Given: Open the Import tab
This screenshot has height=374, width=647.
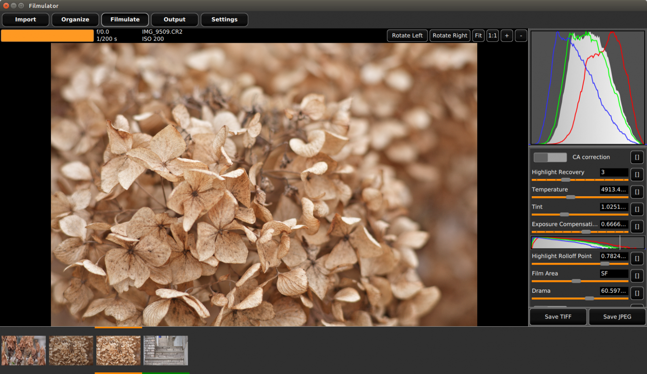Looking at the screenshot, I should pos(25,19).
